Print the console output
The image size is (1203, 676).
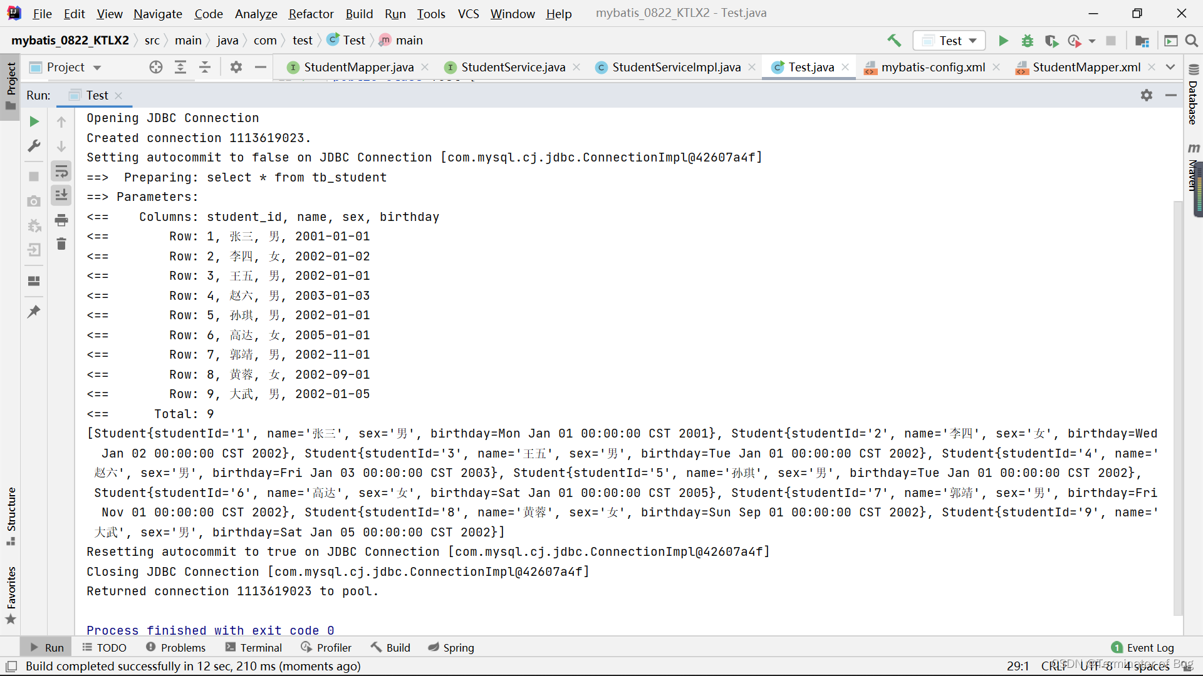pyautogui.click(x=61, y=220)
